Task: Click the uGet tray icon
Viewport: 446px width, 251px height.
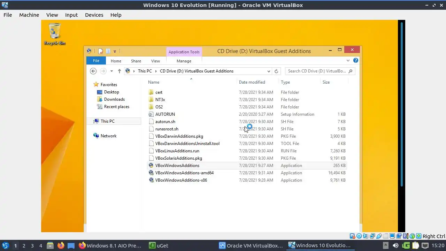Action: tap(406, 245)
